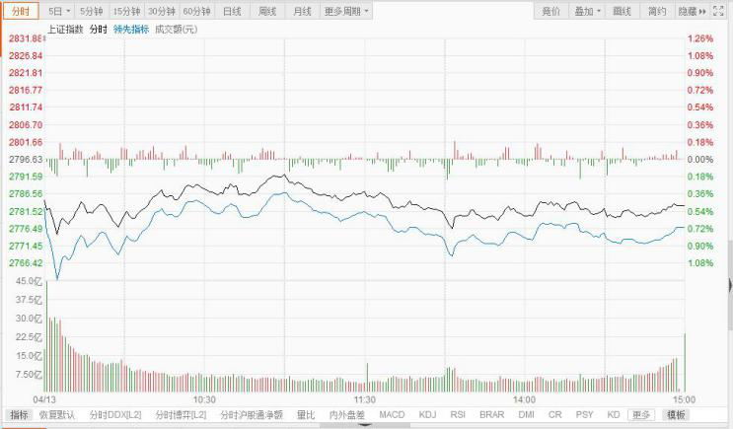Select the 量比 indicator

(x=306, y=415)
